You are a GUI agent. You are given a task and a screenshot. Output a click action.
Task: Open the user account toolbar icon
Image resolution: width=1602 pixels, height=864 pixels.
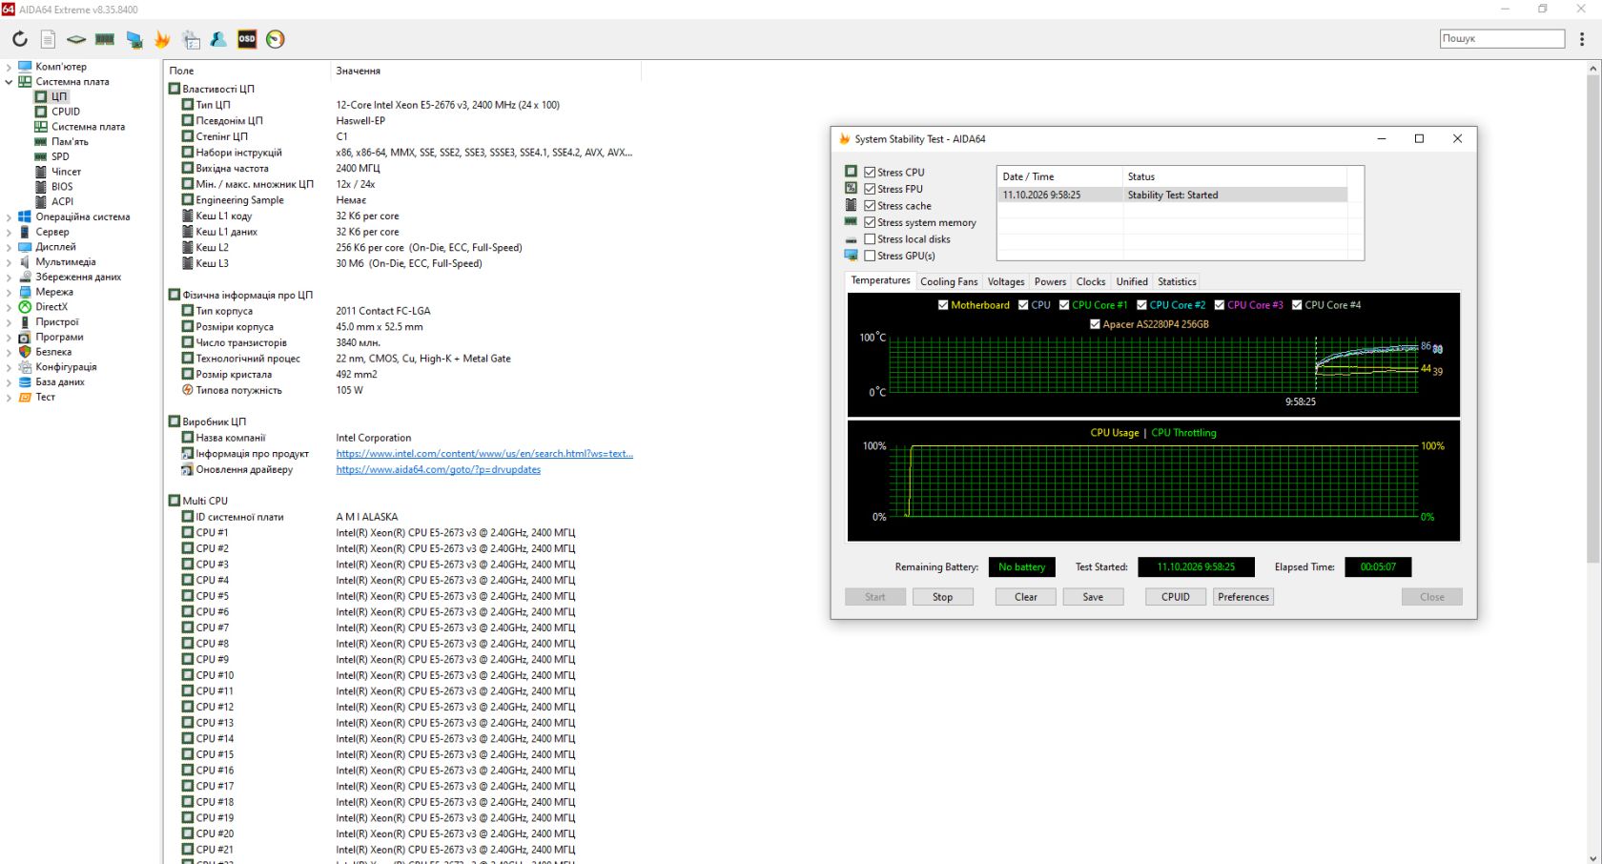click(x=218, y=39)
